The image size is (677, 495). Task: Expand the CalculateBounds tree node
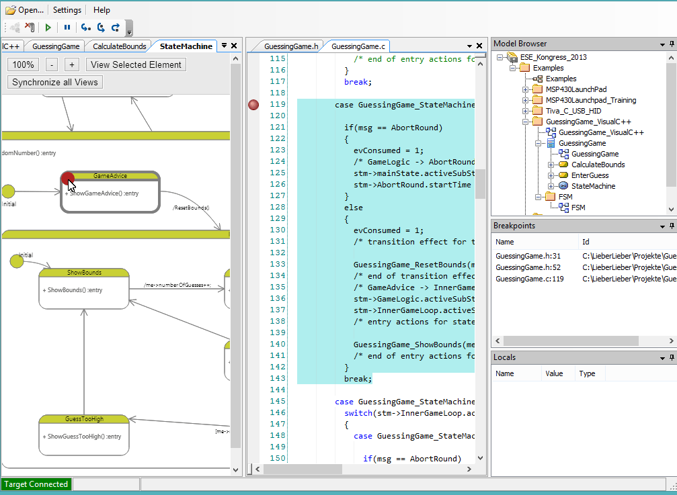pos(551,165)
